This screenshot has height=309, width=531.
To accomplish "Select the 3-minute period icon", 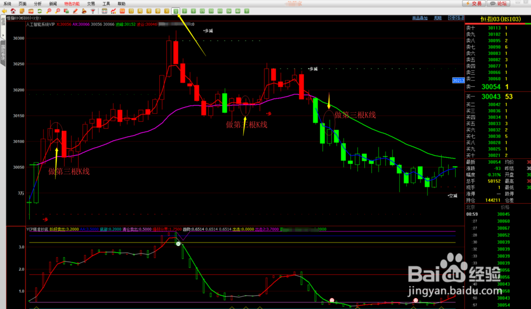I will [x=185, y=11].
